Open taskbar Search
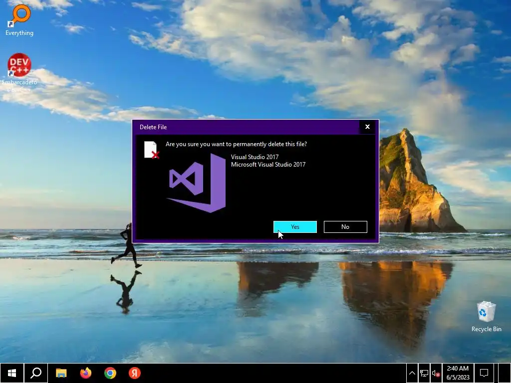Screen dimensions: 511x383 pos(36,373)
